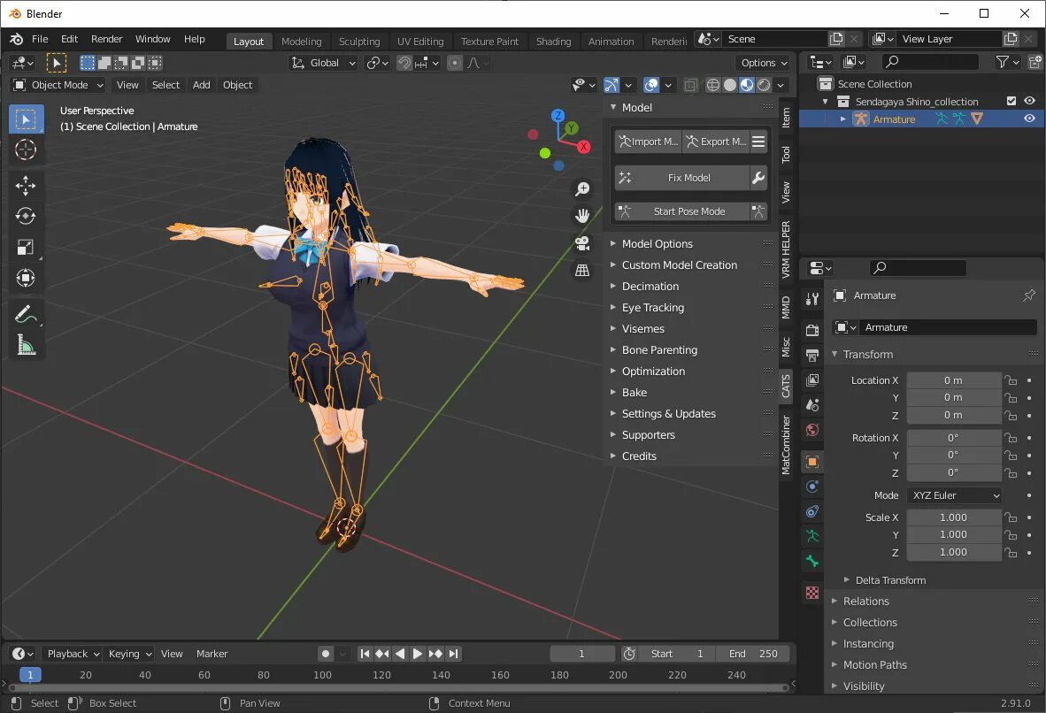Select the Select Box tool
1046x713 pixels.
coord(26,119)
